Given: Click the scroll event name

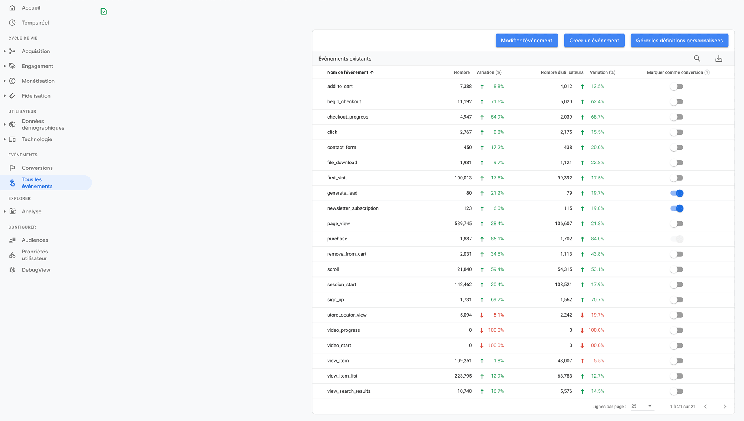Looking at the screenshot, I should (333, 269).
